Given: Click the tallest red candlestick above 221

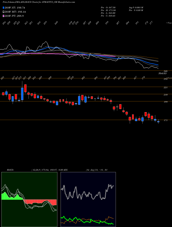Looking at the screenshot, I should coord(25,88).
